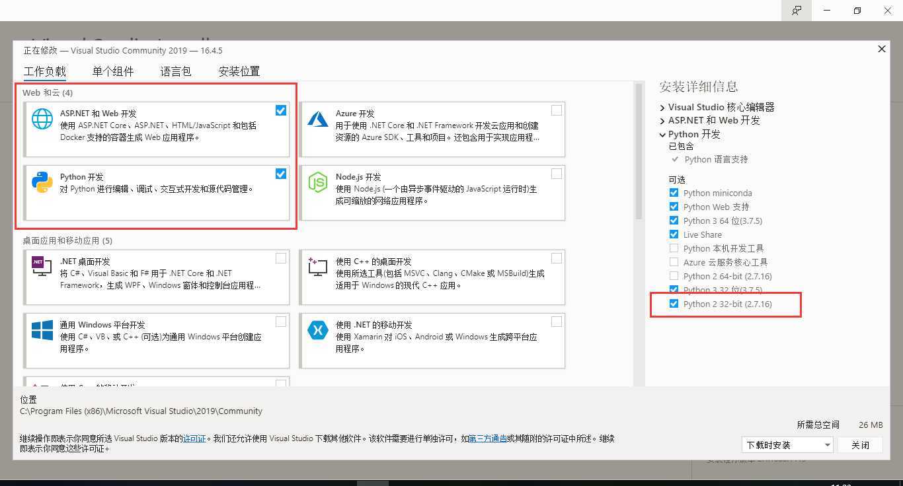
Task: Expand Visual Studio 核心编辑器 details
Action: click(662, 107)
